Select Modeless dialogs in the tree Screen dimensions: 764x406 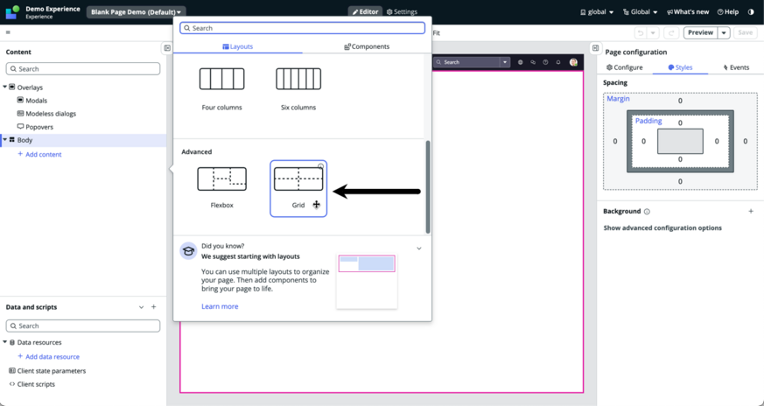(x=51, y=114)
